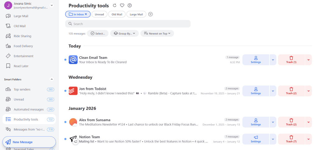This screenshot has width=317, height=150.
Task: Click the Clean Email Team sender logo
Action: point(73,60)
